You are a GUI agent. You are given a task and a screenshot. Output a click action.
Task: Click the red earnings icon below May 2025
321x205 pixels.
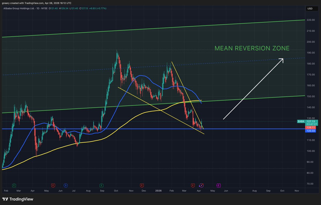[53, 185]
